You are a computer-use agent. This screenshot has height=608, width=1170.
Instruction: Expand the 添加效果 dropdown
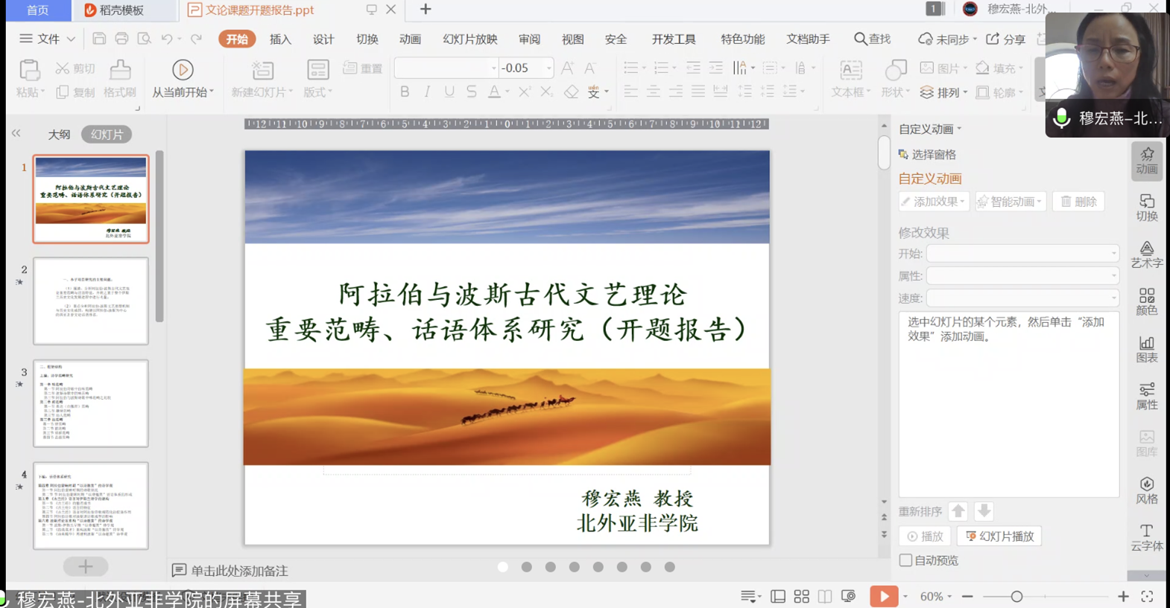[x=933, y=202]
